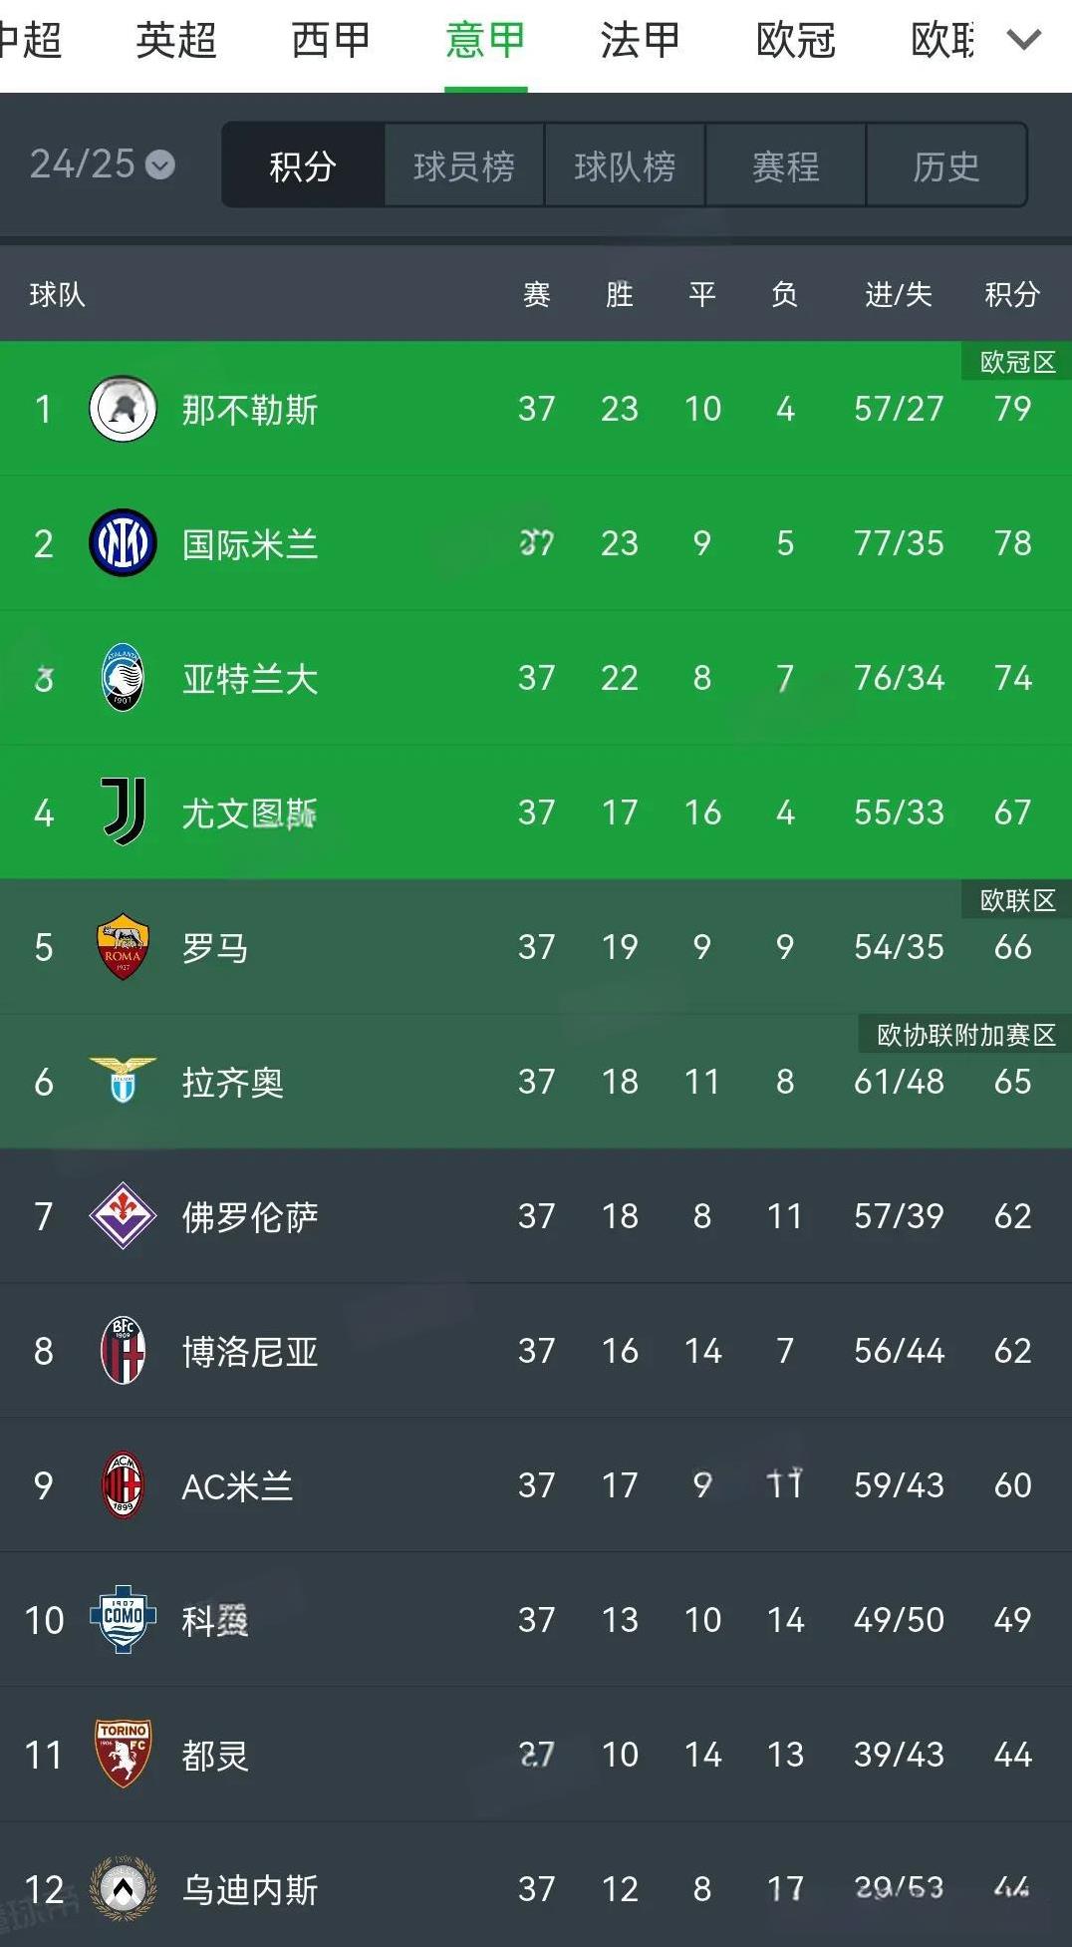The height and width of the screenshot is (1947, 1072).
Task: Select the 赛程 segment
Action: click(x=786, y=165)
